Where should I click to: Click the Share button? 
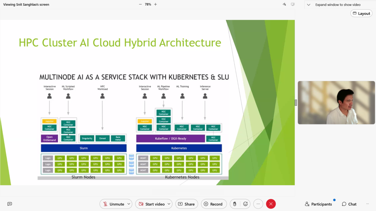click(186, 204)
